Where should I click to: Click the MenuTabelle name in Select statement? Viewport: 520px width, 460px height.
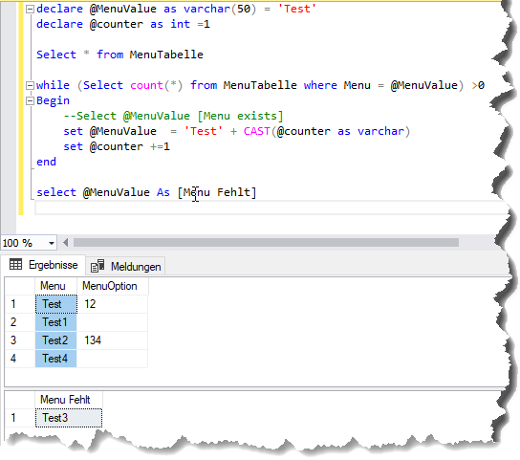[x=166, y=55]
